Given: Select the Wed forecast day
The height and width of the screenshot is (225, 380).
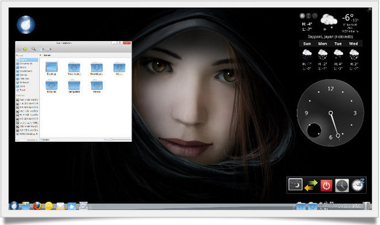Looking at the screenshot, I should (353, 43).
